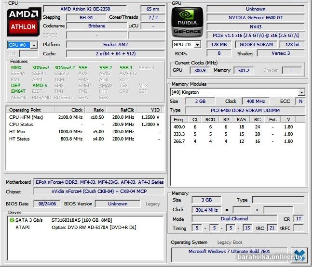Select the HT Max row

[x=85, y=132]
